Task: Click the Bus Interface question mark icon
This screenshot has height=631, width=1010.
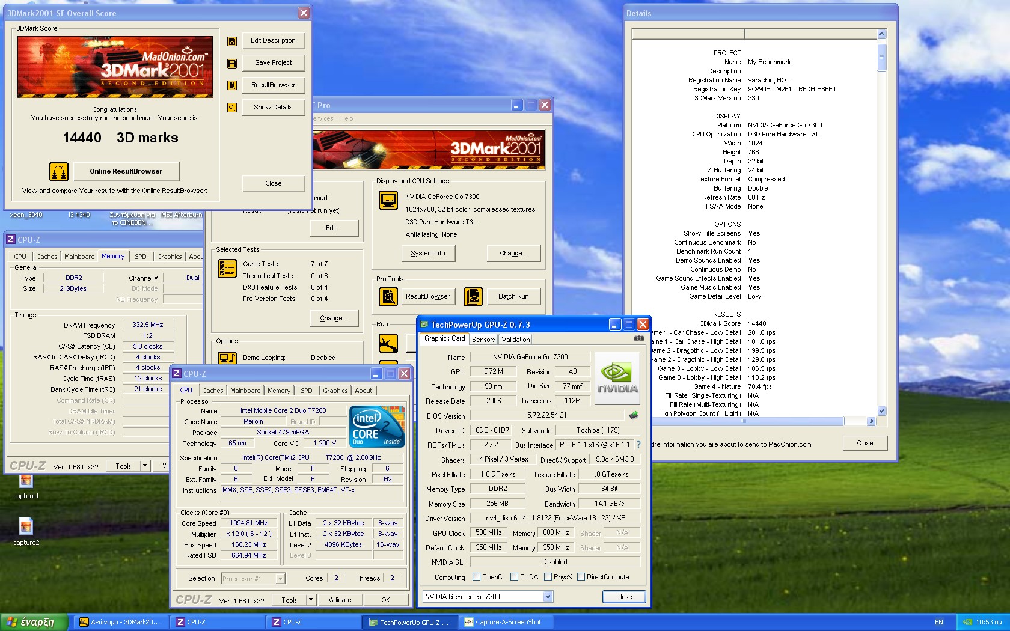Action: point(638,445)
